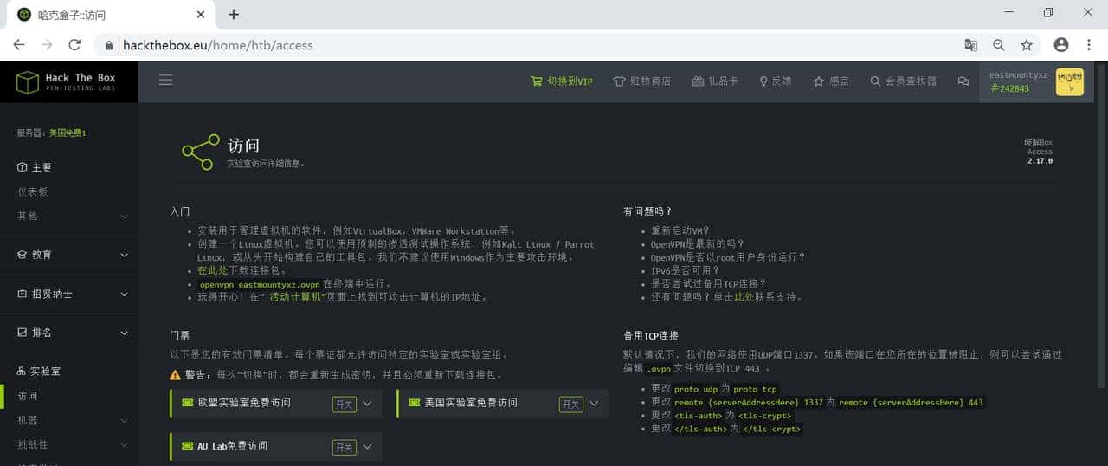Expand the AU Lab免费访问 ticket chevron
1108x466 pixels.
(x=367, y=446)
